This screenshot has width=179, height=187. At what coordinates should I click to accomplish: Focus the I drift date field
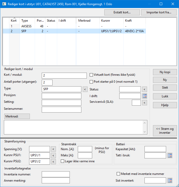pyautogui.click(x=130, y=96)
